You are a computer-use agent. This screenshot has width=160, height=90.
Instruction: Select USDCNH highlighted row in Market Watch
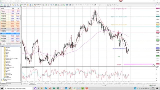[x=10, y=33]
